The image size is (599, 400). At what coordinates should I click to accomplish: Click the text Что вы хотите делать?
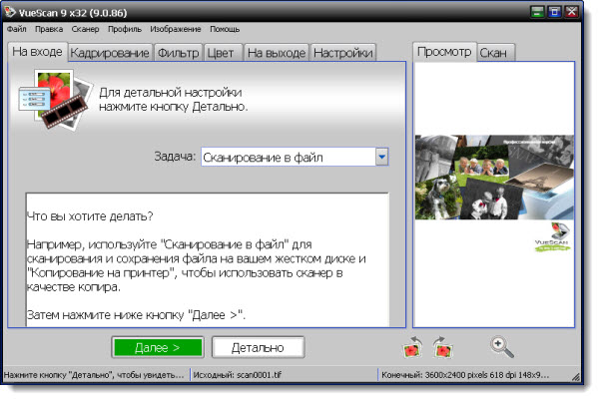90,216
